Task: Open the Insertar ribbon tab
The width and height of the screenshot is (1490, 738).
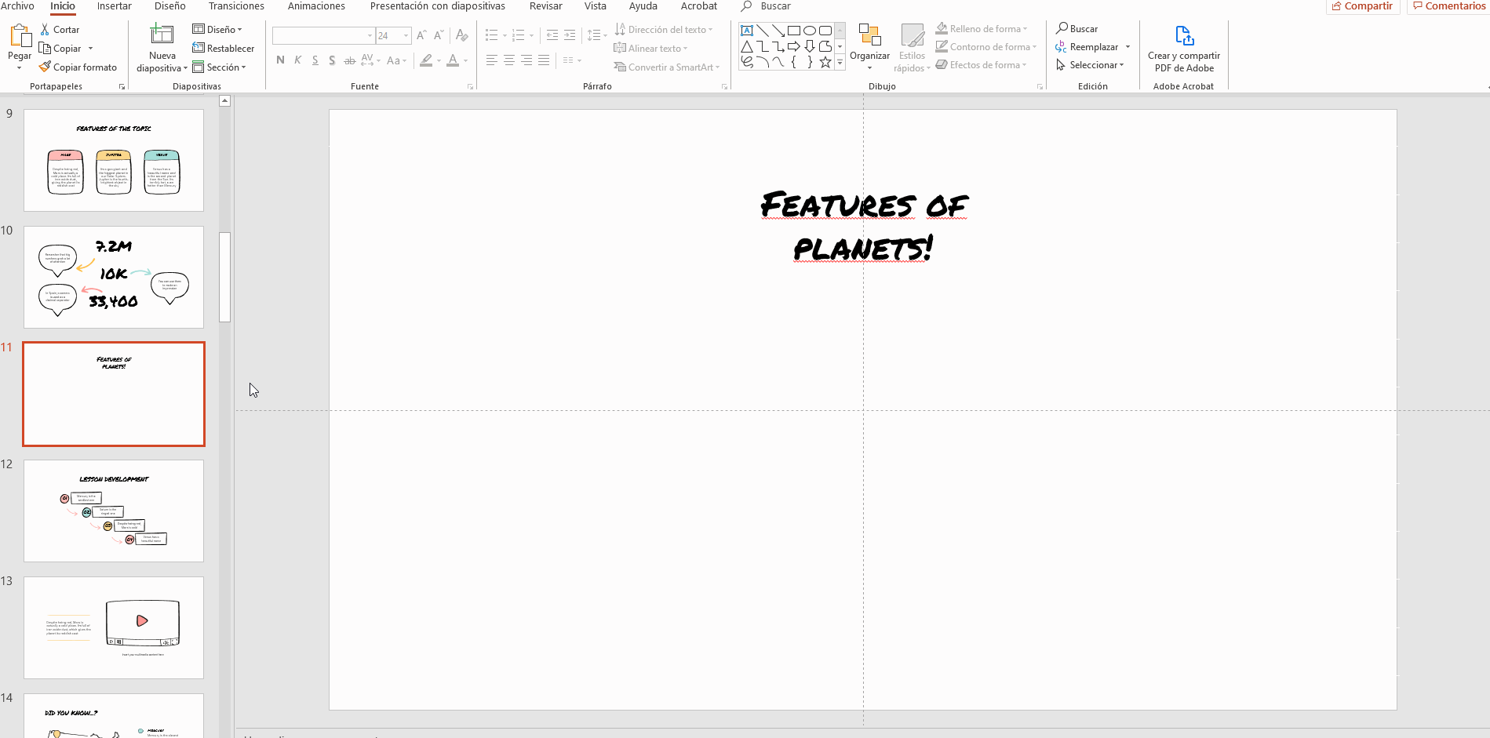Action: coord(115,6)
